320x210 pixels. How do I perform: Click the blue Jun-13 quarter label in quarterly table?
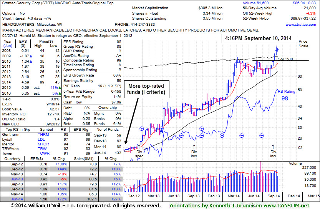point(17,179)
